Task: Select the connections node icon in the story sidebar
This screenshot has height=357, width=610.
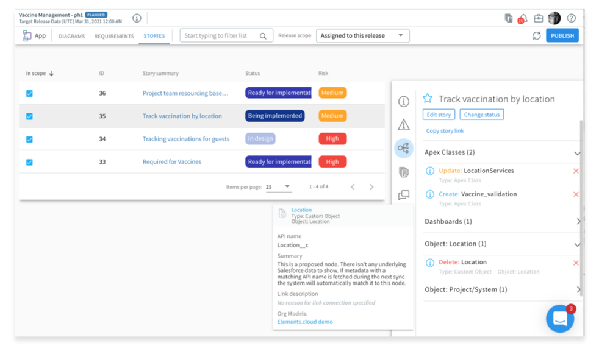Action: (x=403, y=147)
